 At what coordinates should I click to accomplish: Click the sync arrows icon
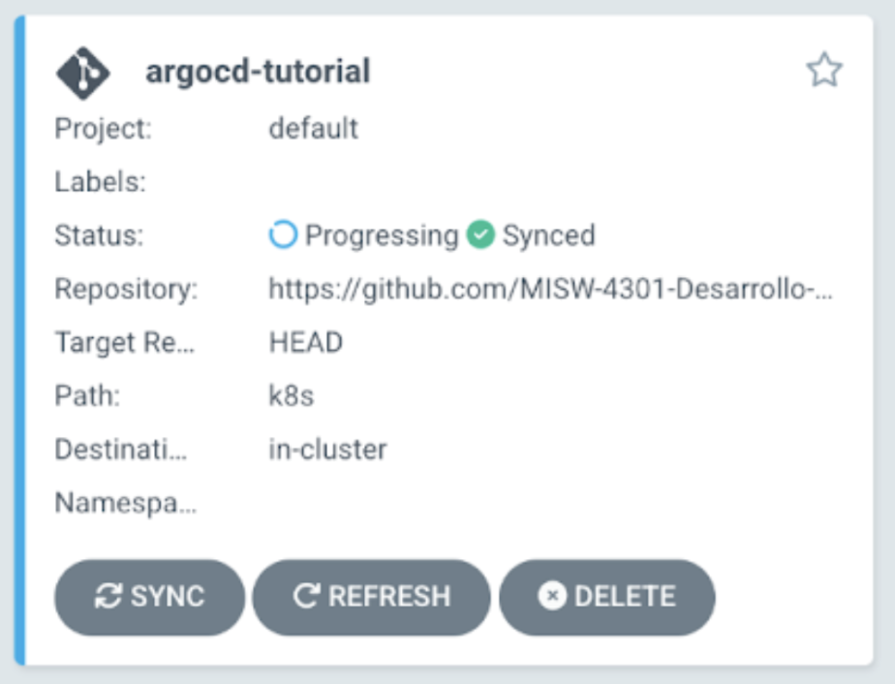pos(108,597)
